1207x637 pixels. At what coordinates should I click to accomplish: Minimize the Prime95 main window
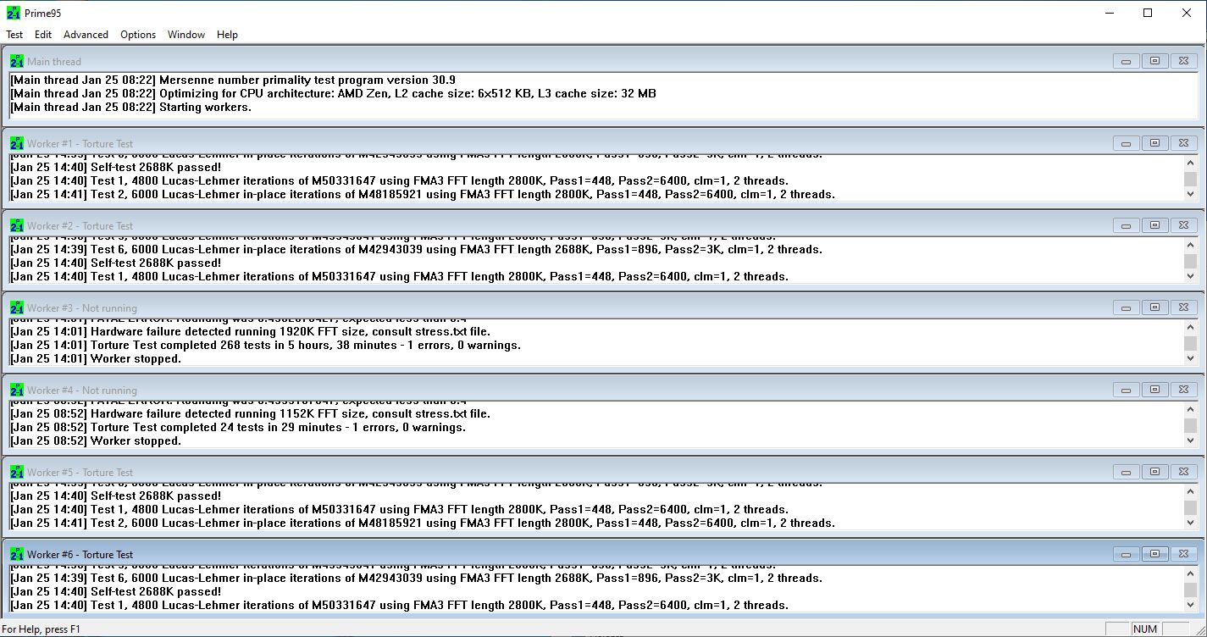(1109, 13)
